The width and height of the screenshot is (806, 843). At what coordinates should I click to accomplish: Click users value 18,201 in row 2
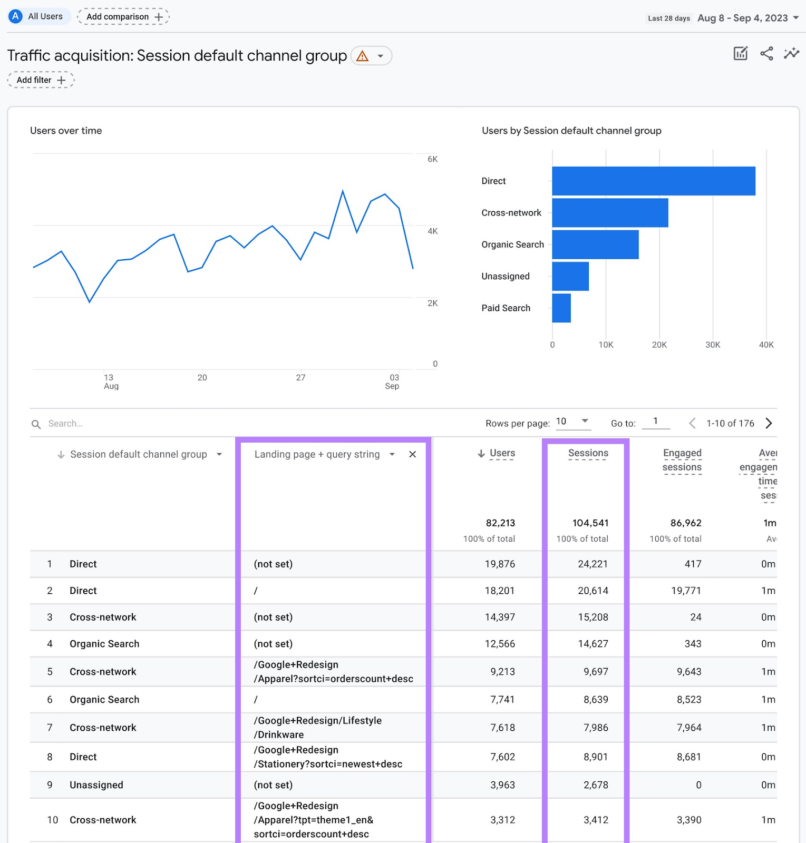[x=500, y=591]
